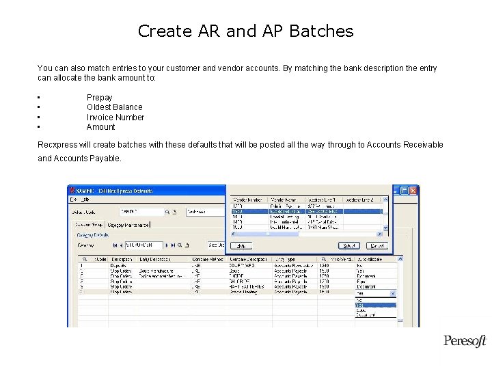Select the highlighted vendor row in finder

307,211
